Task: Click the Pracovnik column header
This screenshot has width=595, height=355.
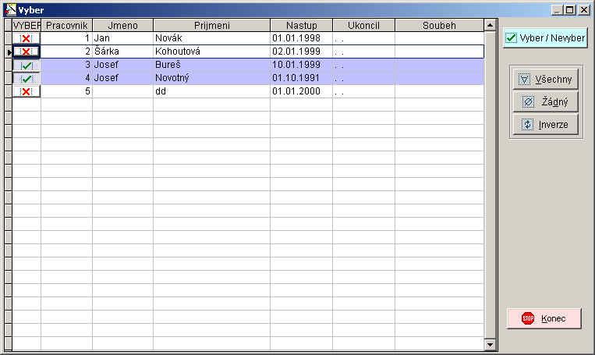Action: [66, 26]
